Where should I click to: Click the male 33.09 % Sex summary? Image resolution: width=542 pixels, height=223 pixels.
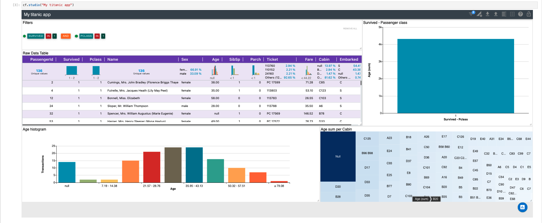point(190,74)
